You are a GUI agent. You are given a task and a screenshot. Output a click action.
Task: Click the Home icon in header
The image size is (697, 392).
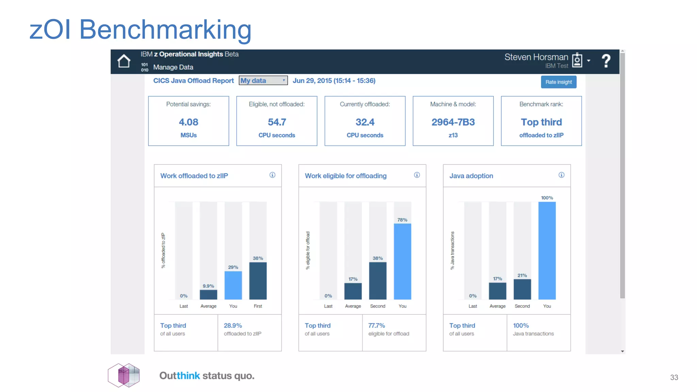(124, 61)
